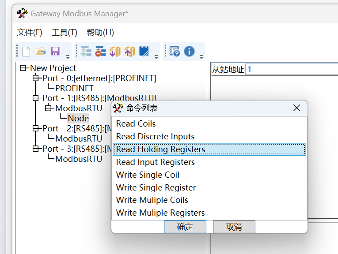Open the 帮助(H) menu

click(x=100, y=33)
